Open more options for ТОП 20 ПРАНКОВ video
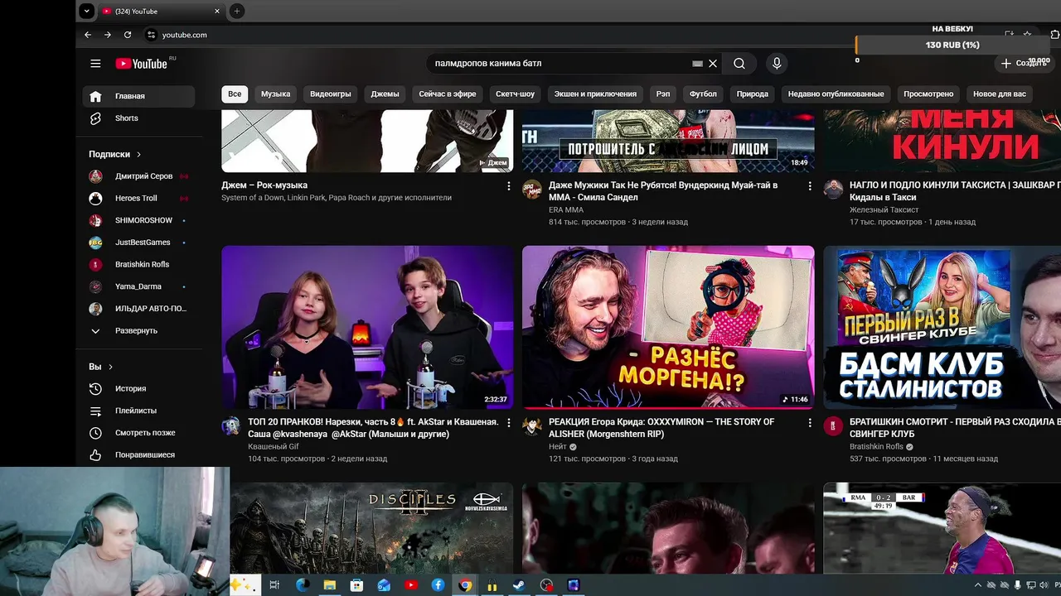Screen dimensions: 1061x596 509,423
